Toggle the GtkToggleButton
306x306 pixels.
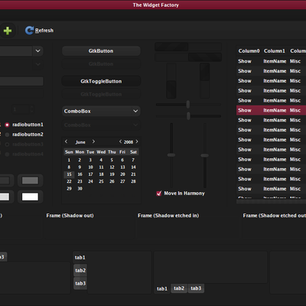tap(101, 81)
